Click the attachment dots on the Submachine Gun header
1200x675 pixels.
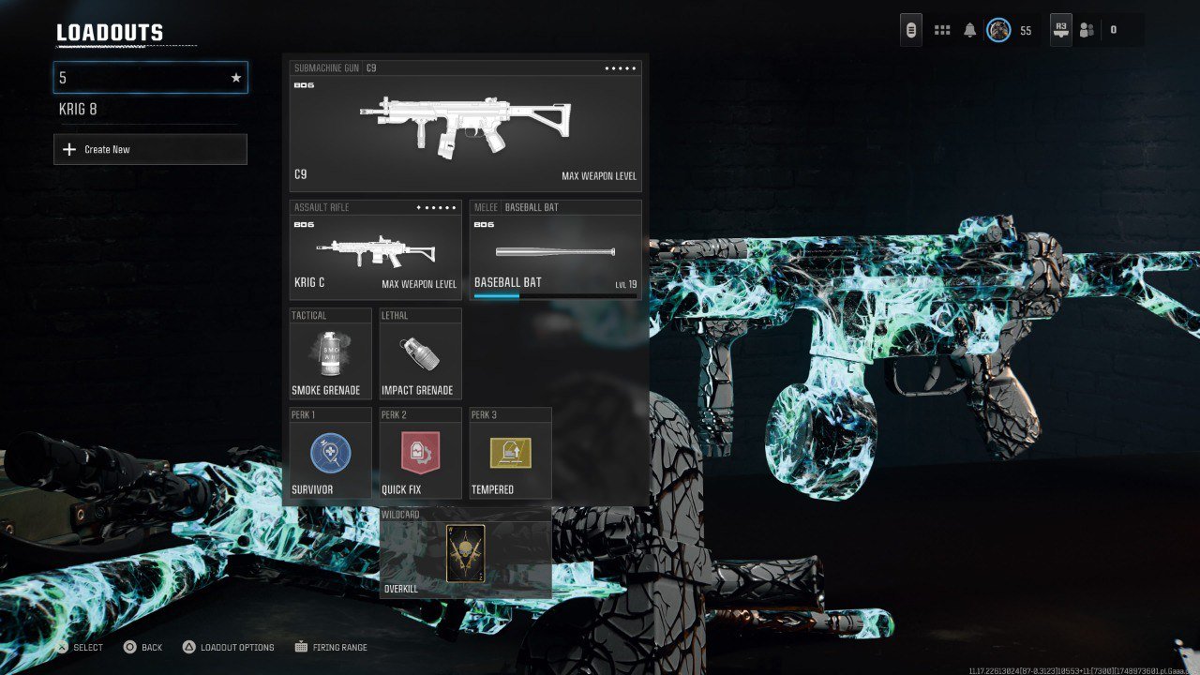click(x=621, y=68)
